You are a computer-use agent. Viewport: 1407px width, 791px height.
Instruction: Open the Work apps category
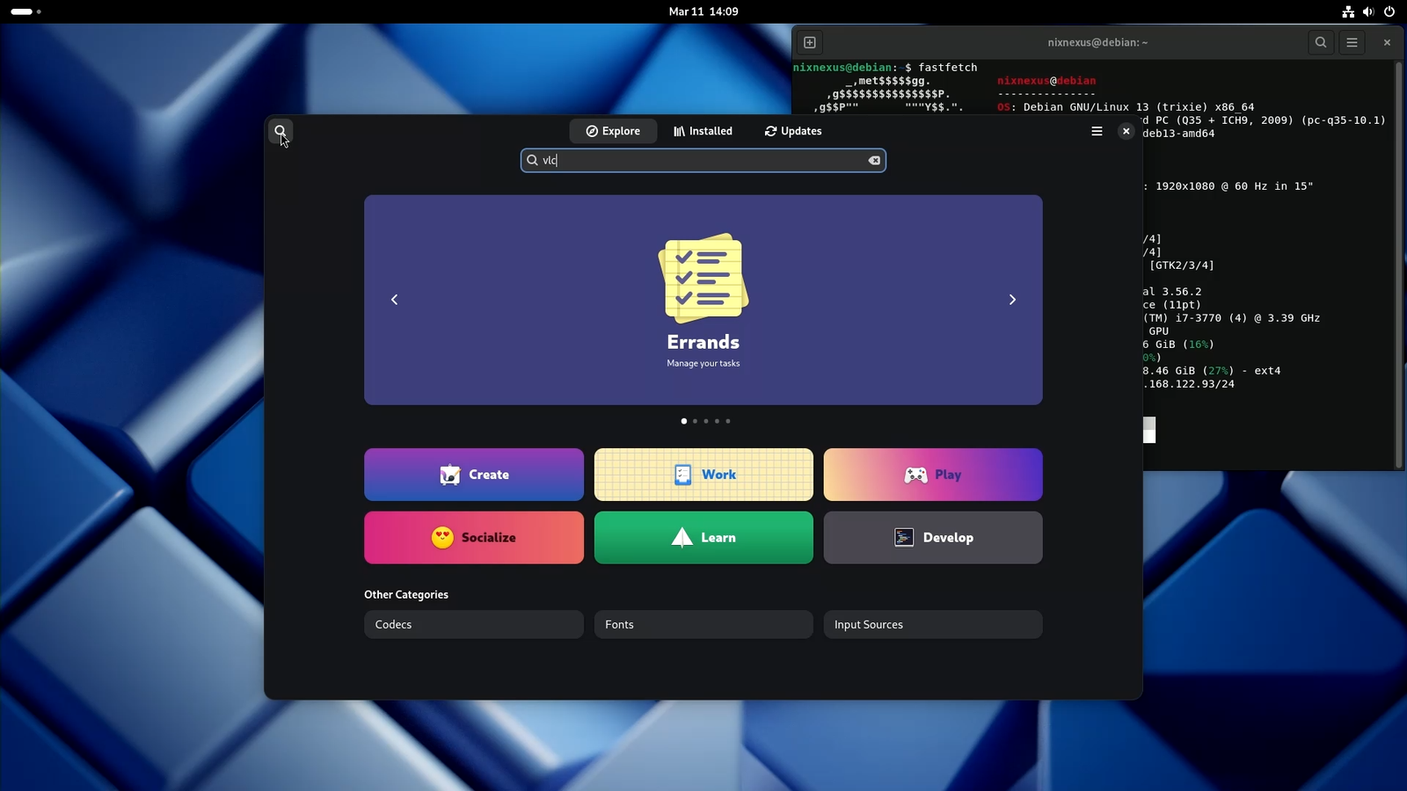703,474
